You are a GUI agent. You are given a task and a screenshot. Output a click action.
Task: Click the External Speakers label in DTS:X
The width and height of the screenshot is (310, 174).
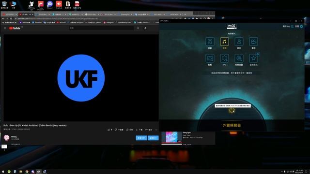tap(232, 125)
